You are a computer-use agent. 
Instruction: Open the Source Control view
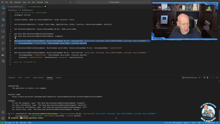click(x=3, y=19)
